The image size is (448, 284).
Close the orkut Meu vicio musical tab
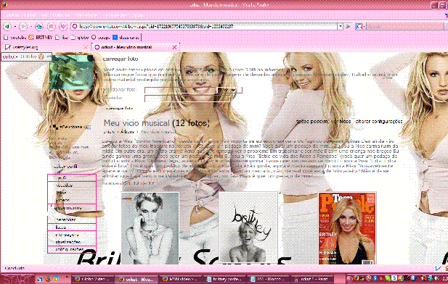[x=174, y=47]
